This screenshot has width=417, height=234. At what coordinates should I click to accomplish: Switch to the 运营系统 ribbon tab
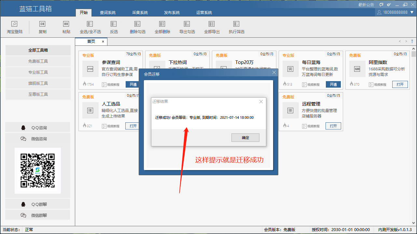(x=204, y=13)
